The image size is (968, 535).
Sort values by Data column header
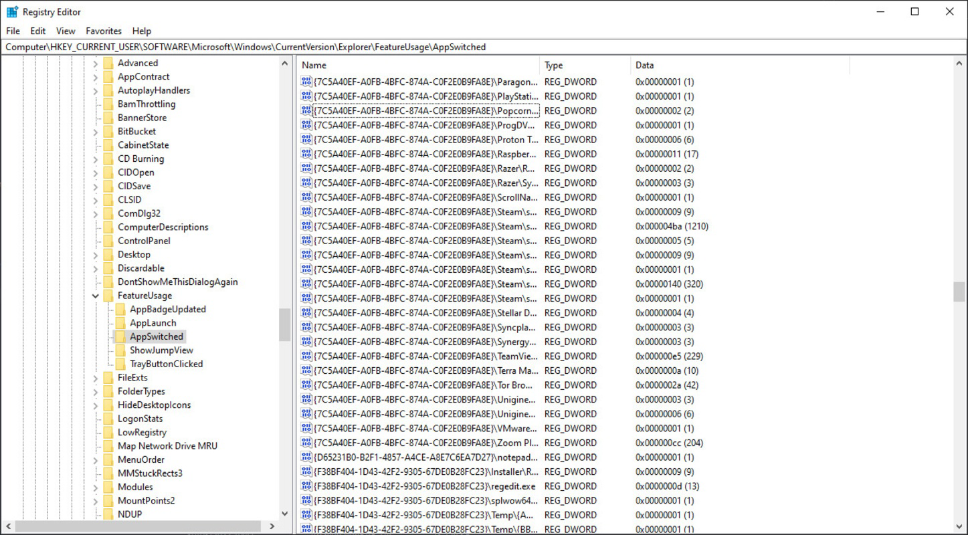pos(740,65)
